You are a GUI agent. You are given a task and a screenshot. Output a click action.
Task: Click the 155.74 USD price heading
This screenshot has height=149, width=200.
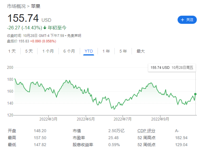pos(29,18)
